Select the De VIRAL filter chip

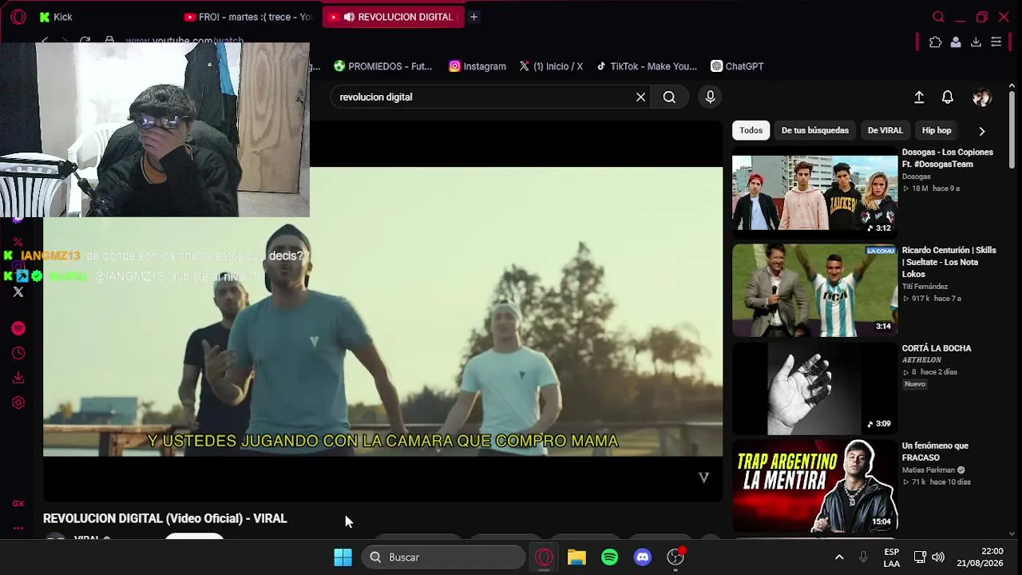885,130
